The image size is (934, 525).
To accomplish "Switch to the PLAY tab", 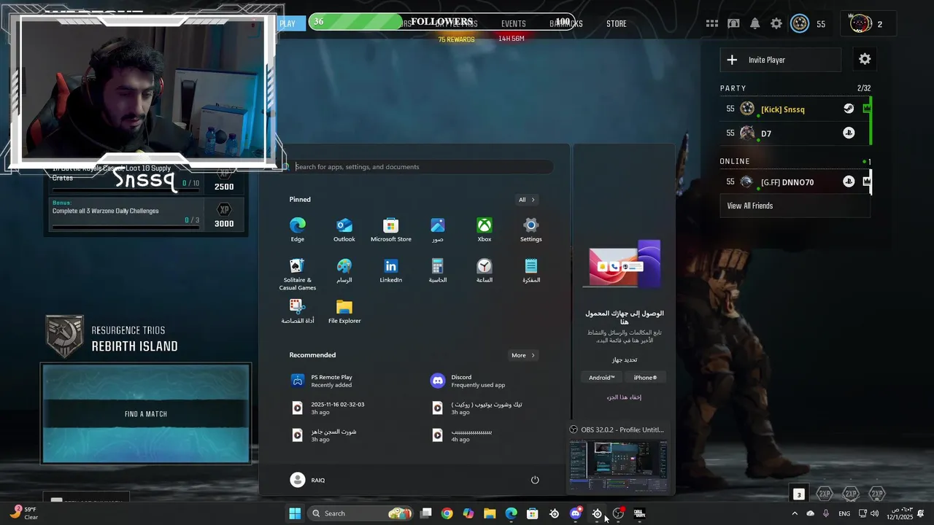I will click(x=287, y=23).
